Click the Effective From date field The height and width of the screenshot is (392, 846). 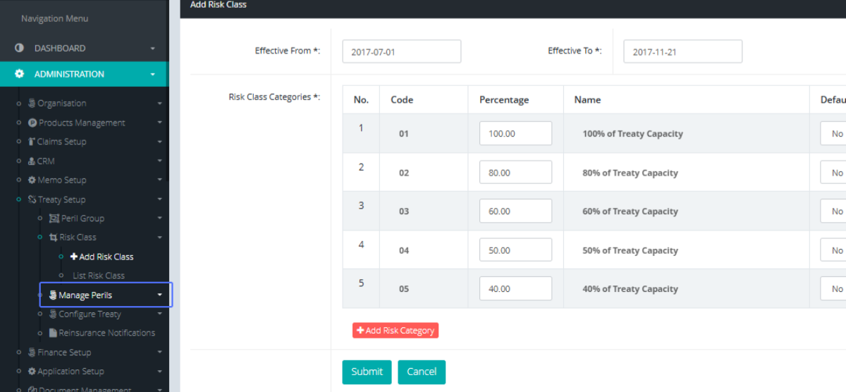click(401, 51)
